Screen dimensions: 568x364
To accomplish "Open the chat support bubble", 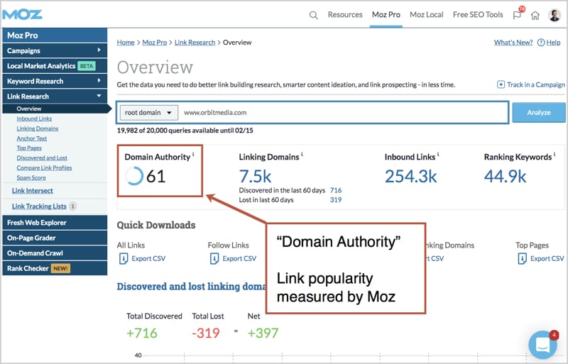I will pyautogui.click(x=543, y=344).
